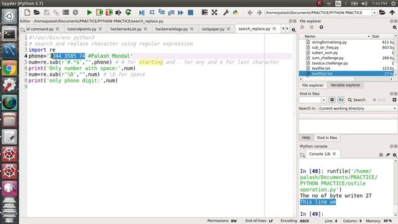The width and height of the screenshot is (398, 224).
Task: Select stringformationg.py in File explorer
Action: 329,42
